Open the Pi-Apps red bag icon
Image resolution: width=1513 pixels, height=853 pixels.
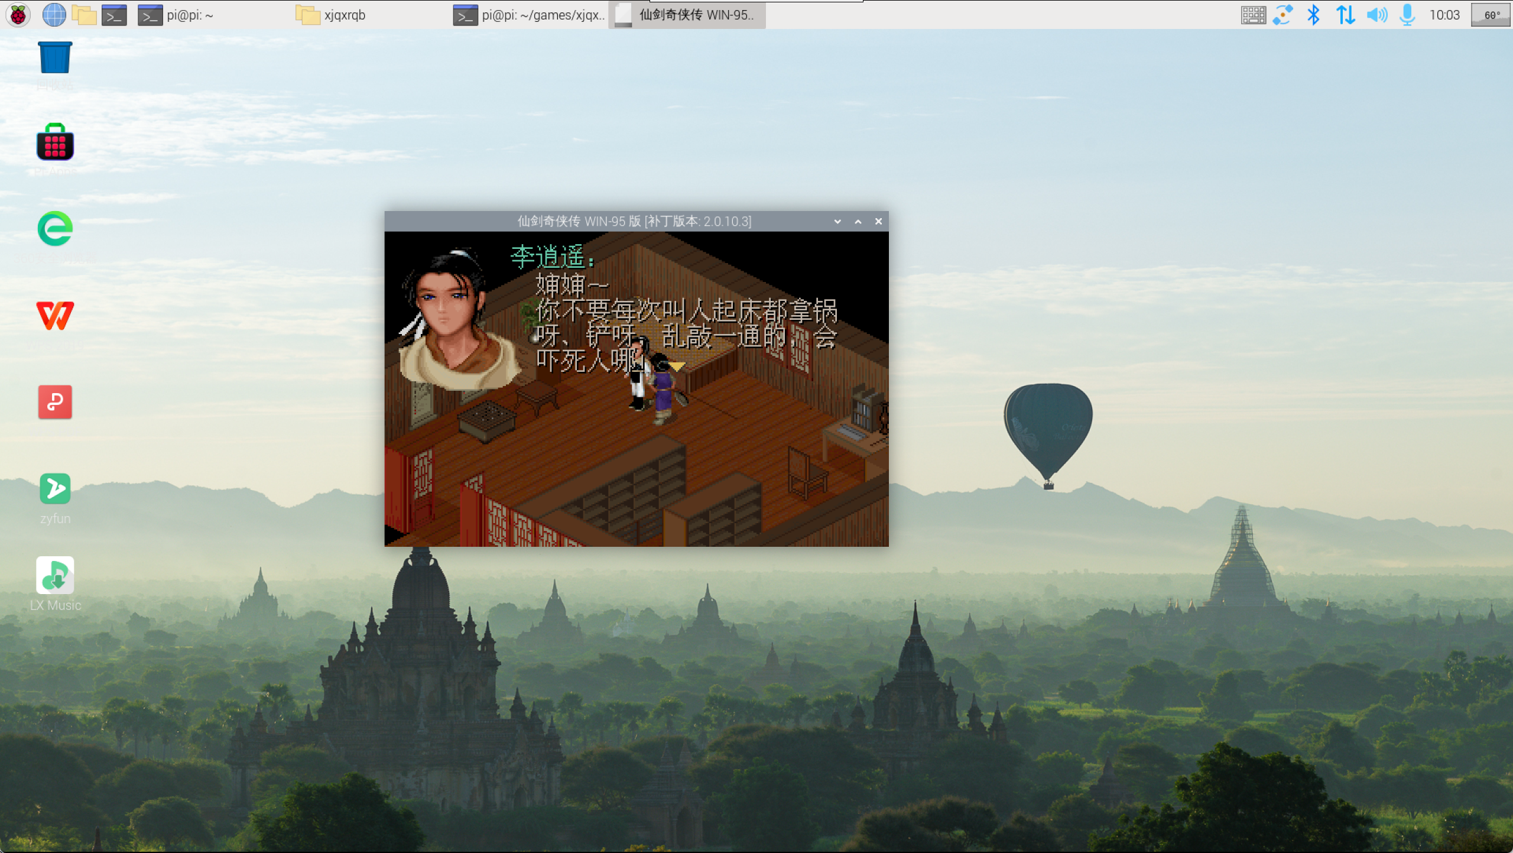[x=55, y=142]
